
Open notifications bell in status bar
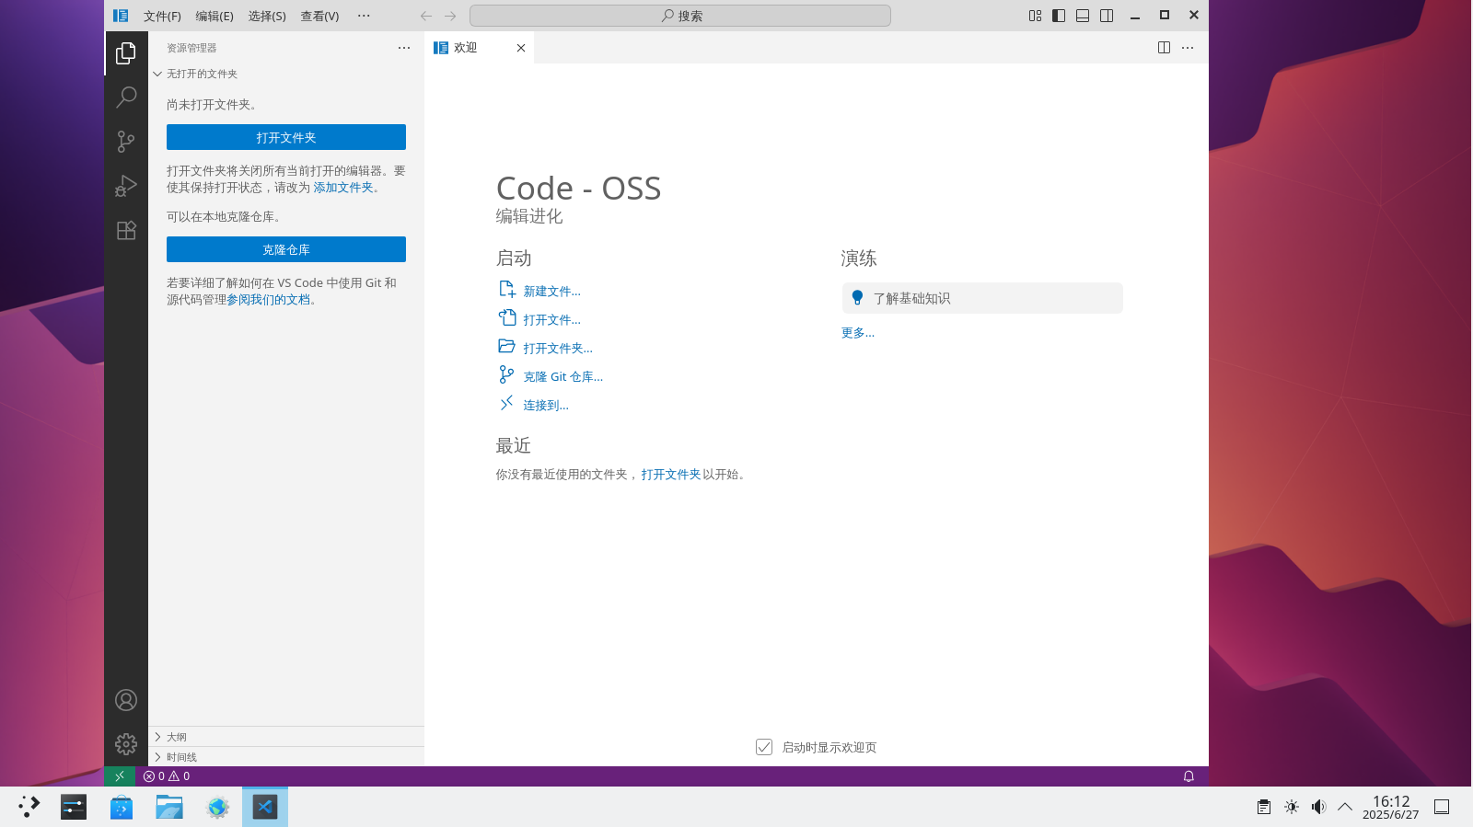1189,776
